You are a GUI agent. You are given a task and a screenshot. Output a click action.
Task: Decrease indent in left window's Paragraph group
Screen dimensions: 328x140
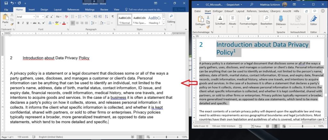point(95,17)
